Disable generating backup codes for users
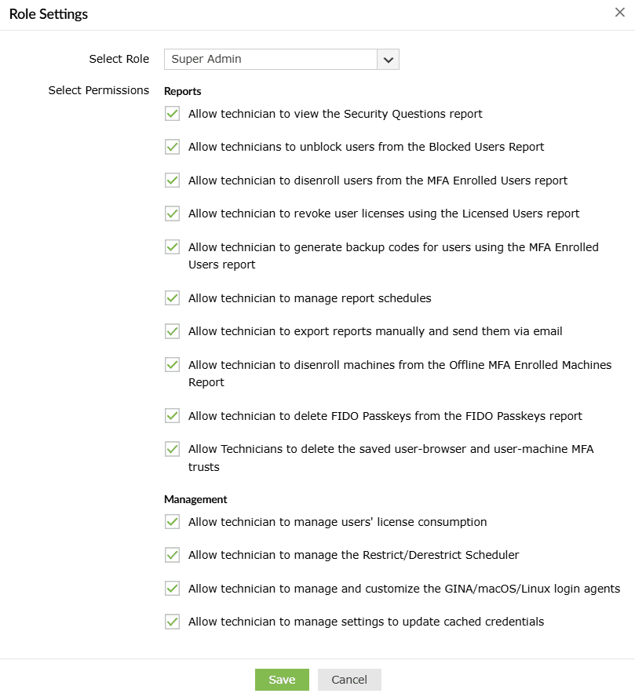The width and height of the screenshot is (635, 697). coord(172,246)
